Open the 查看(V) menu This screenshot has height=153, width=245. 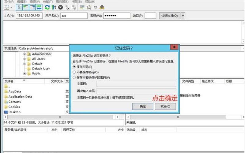35,2
